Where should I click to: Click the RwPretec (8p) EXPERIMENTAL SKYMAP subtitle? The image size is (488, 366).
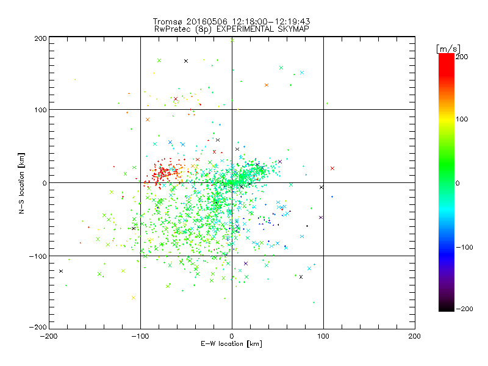tap(231, 29)
